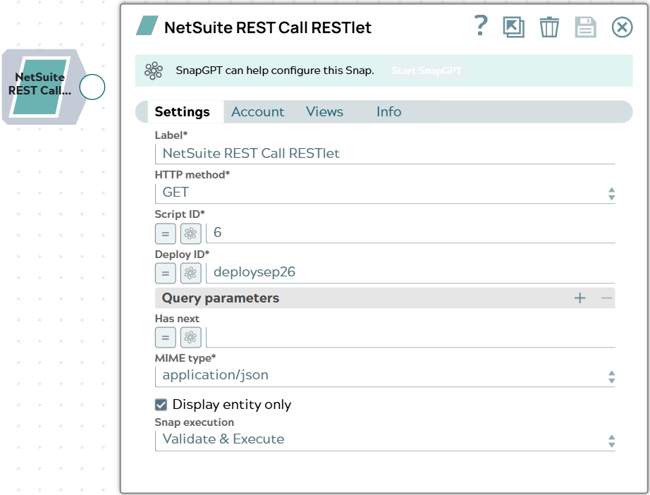Toggle the expression button for Script ID
The width and height of the screenshot is (650, 495).
pyautogui.click(x=166, y=233)
